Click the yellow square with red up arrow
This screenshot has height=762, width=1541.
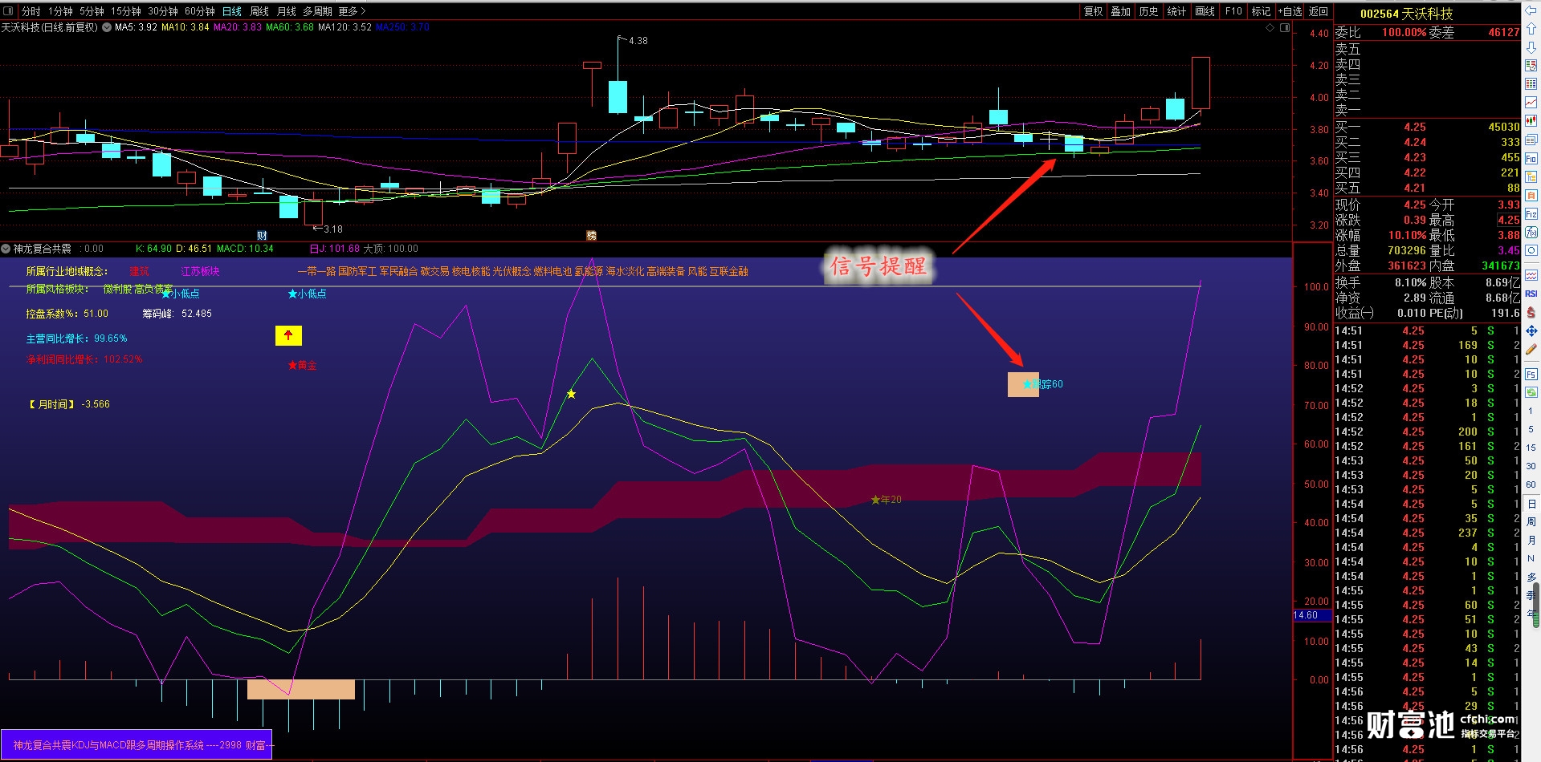point(288,335)
